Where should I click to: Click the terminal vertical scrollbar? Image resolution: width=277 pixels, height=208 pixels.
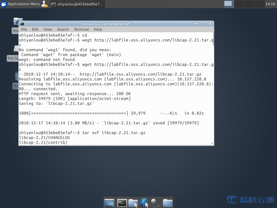214,39
